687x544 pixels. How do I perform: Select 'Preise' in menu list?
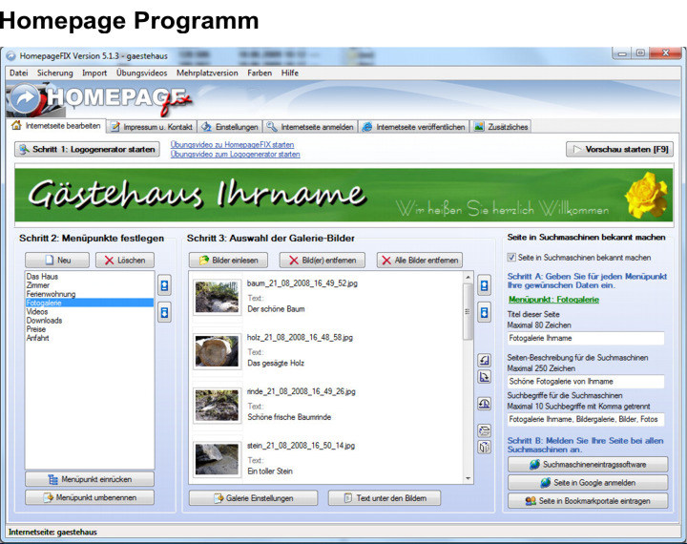click(x=90, y=329)
